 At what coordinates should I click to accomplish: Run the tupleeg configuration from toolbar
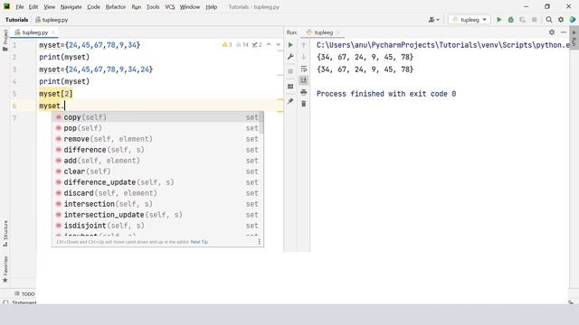498,20
